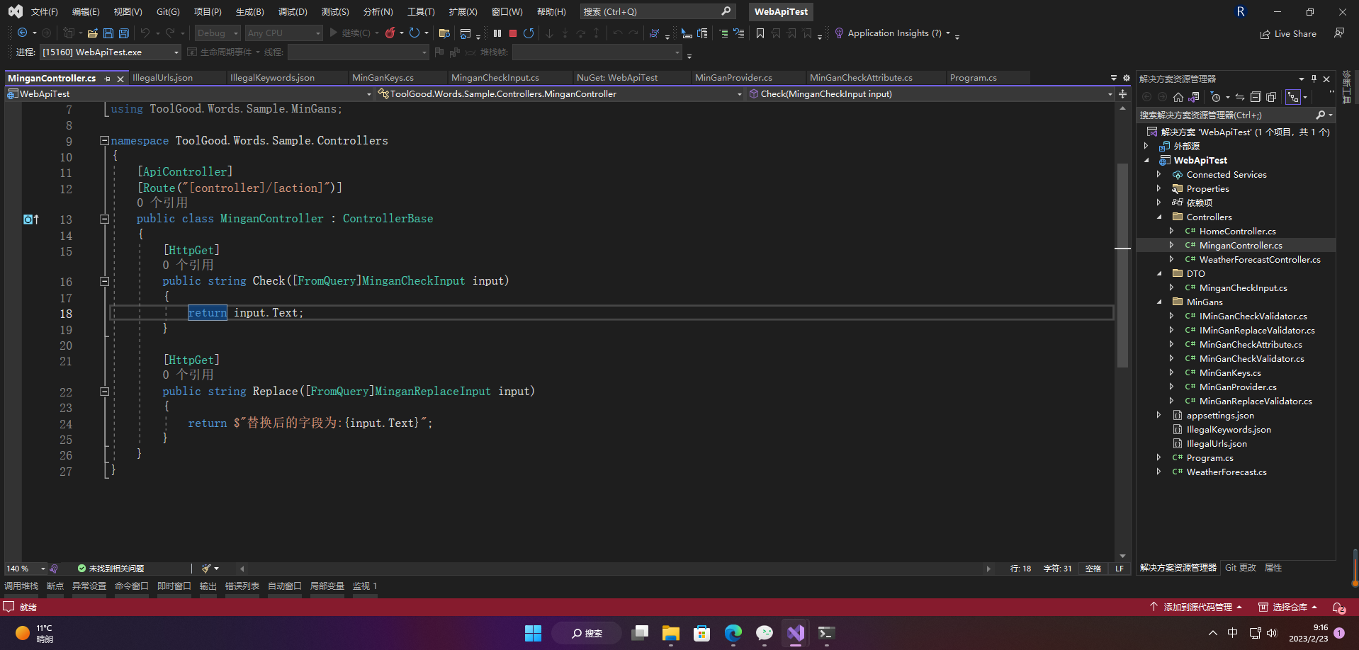Unpin the Solution Explorer panel
The width and height of the screenshot is (1359, 650).
pos(1313,79)
